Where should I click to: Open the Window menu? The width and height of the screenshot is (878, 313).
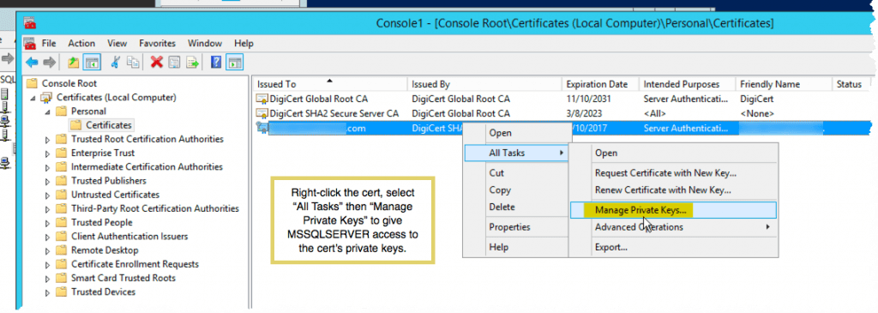(204, 43)
